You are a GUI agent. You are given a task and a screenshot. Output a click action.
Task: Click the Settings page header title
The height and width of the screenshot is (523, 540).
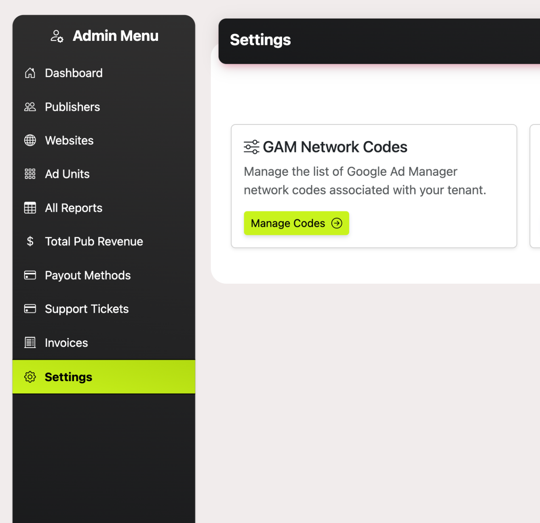(260, 40)
